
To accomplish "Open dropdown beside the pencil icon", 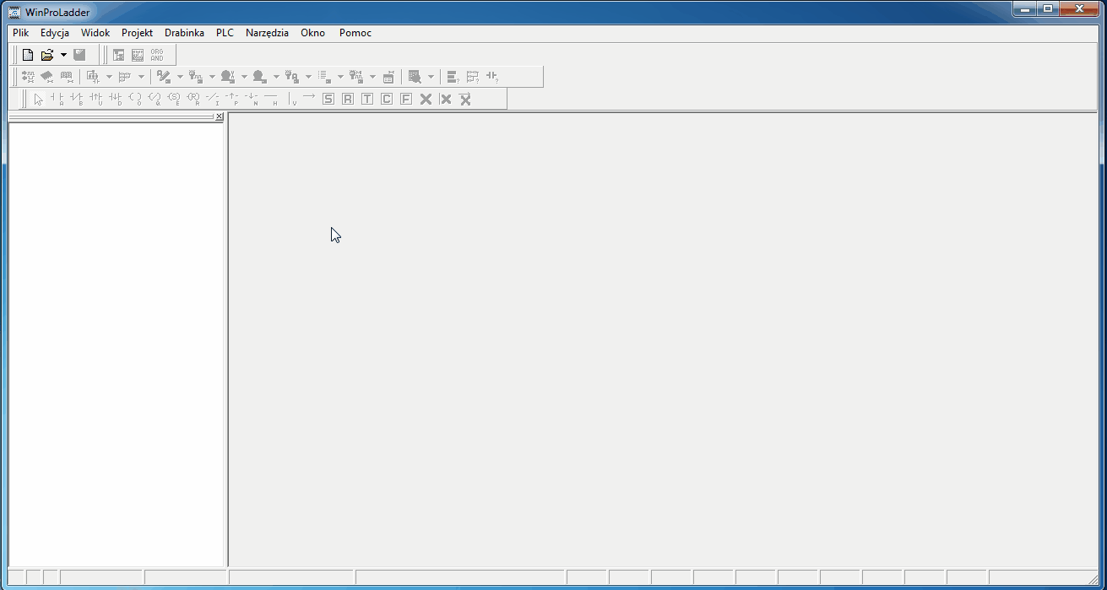I will point(180,77).
